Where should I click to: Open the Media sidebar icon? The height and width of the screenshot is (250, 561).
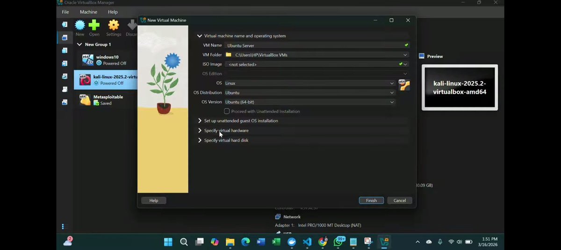point(65,63)
